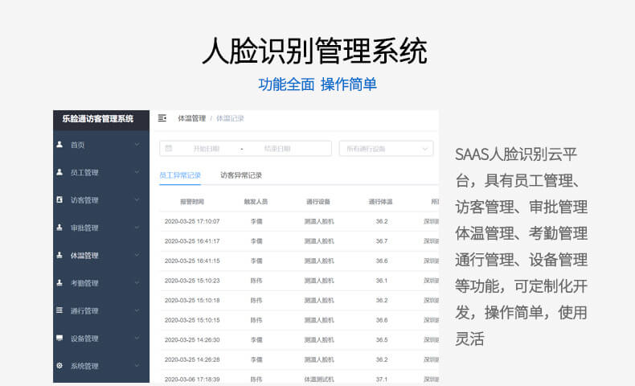Click the sidebar collapse hamburger icon
635x386 pixels.
tap(162, 118)
